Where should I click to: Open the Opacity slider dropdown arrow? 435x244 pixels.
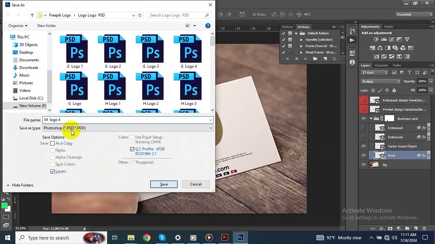431,81
